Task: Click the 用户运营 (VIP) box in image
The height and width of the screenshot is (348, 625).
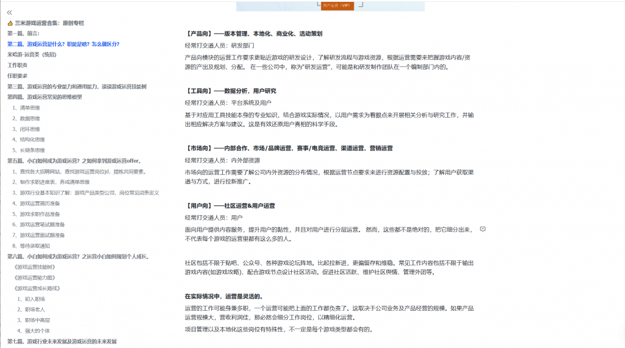Action: 336,5
